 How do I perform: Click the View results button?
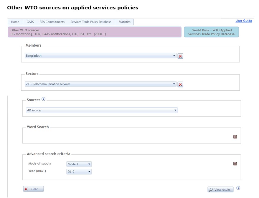pyautogui.click(x=220, y=189)
